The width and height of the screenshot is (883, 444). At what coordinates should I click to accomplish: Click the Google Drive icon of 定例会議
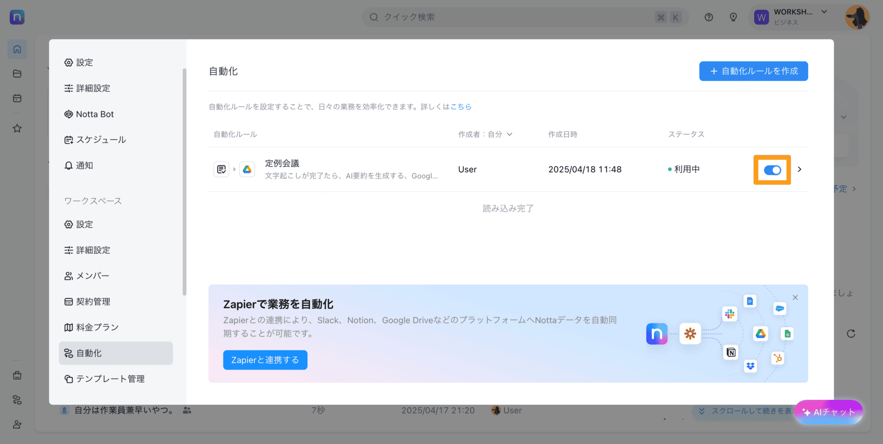coord(247,169)
